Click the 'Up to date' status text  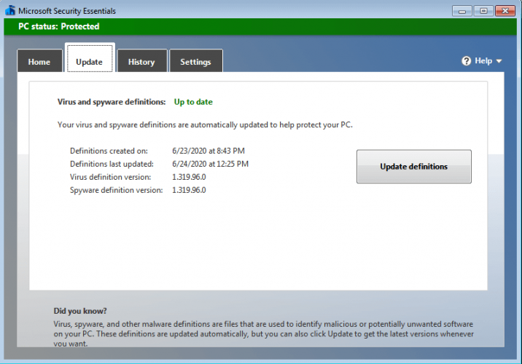193,102
